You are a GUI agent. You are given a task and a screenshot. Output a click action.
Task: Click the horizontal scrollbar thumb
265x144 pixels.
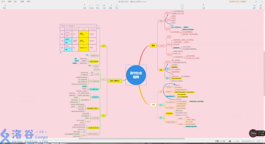[x=132, y=139]
